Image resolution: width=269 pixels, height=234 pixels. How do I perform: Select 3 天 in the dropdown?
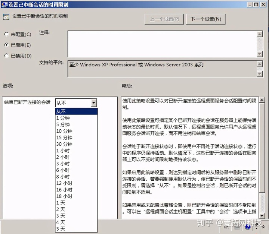coord(76,216)
